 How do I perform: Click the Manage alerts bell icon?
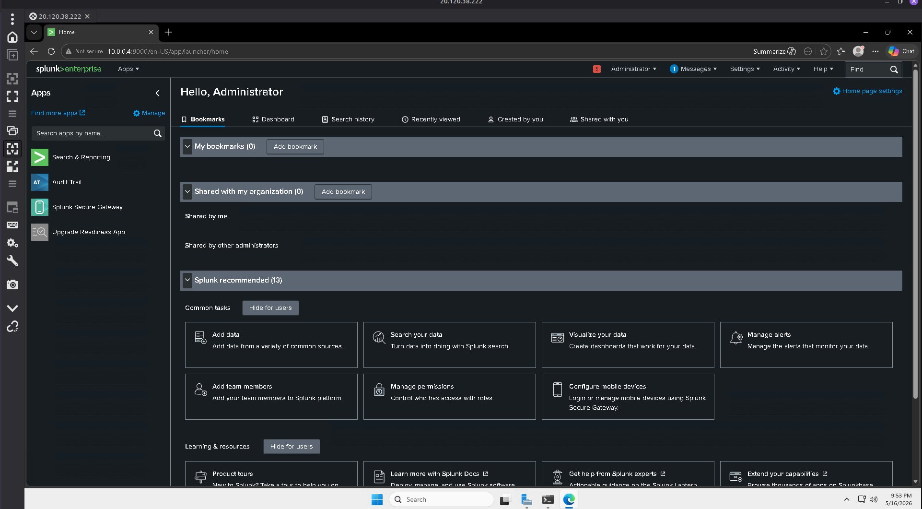[735, 338]
